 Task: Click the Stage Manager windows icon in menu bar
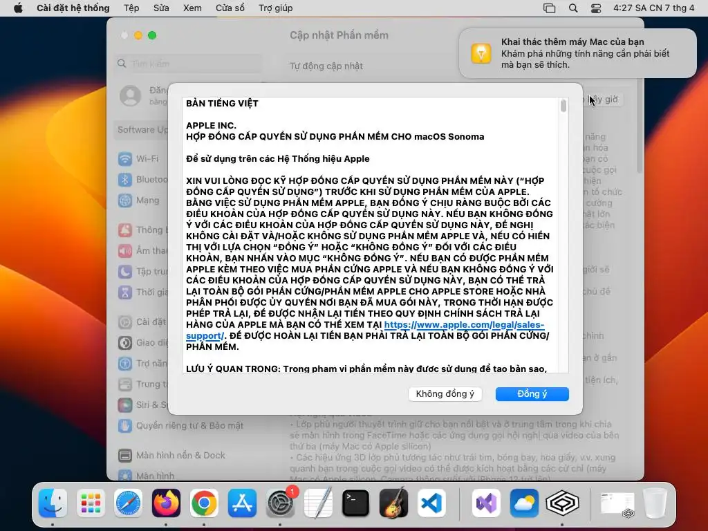tap(549, 8)
